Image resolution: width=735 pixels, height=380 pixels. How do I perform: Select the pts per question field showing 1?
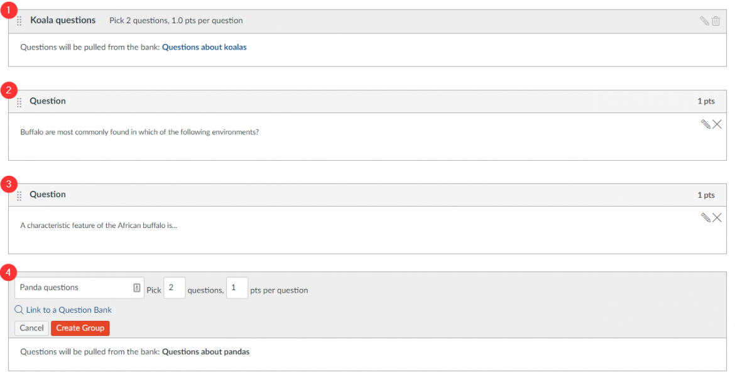coord(237,288)
